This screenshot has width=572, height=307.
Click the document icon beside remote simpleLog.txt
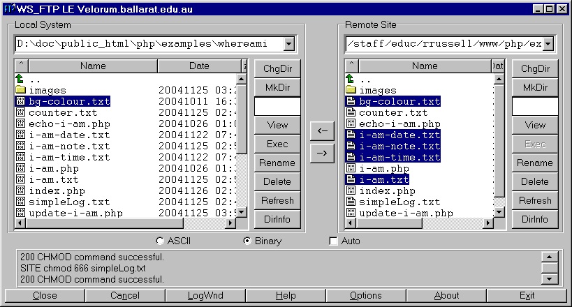click(x=351, y=202)
